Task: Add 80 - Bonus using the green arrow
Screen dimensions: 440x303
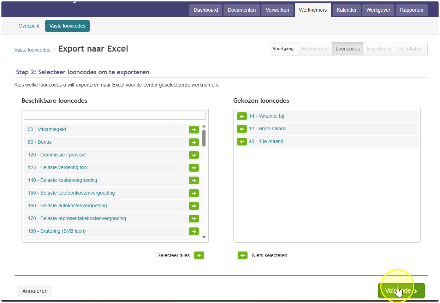Action: coord(194,142)
